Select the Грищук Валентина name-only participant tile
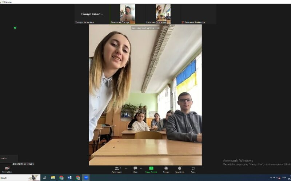 [92, 14]
